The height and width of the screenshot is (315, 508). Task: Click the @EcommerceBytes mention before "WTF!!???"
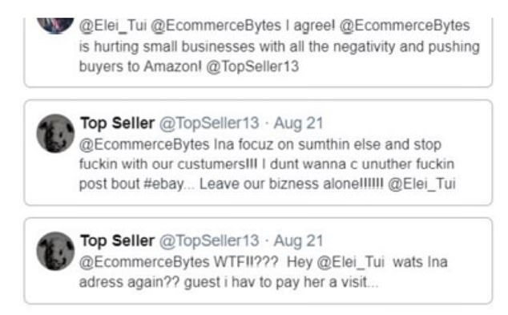pyautogui.click(x=144, y=262)
